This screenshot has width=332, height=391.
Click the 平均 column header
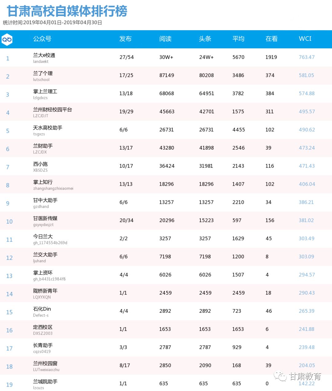click(238, 39)
